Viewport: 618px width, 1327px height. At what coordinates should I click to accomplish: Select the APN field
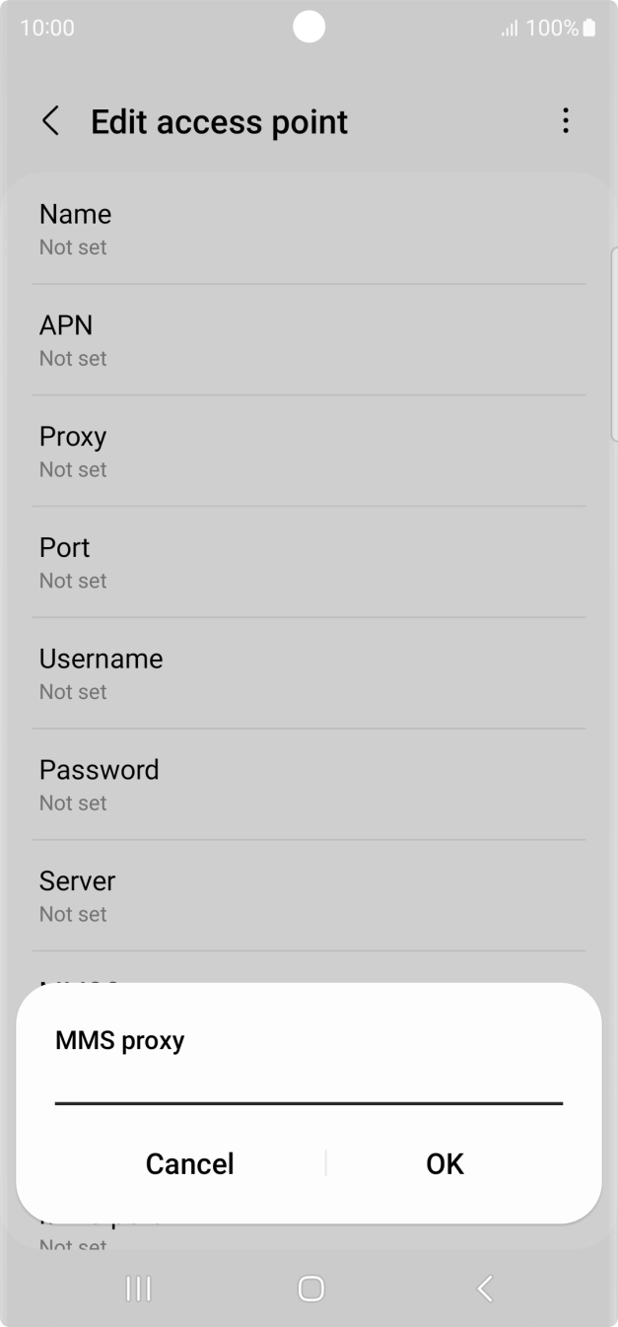click(x=309, y=339)
